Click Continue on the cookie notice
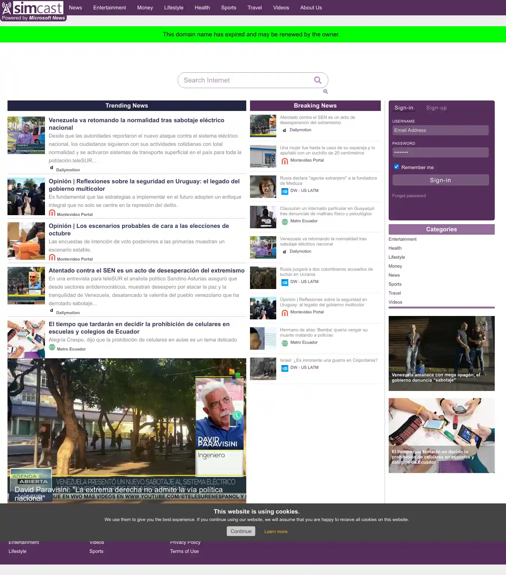The height and width of the screenshot is (575, 506). (241, 531)
